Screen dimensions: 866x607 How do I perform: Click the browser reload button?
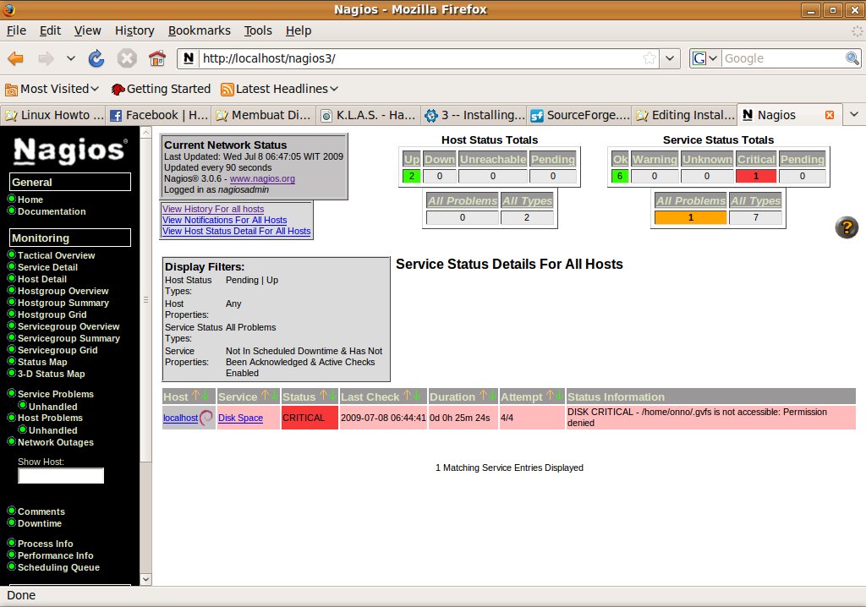point(96,58)
